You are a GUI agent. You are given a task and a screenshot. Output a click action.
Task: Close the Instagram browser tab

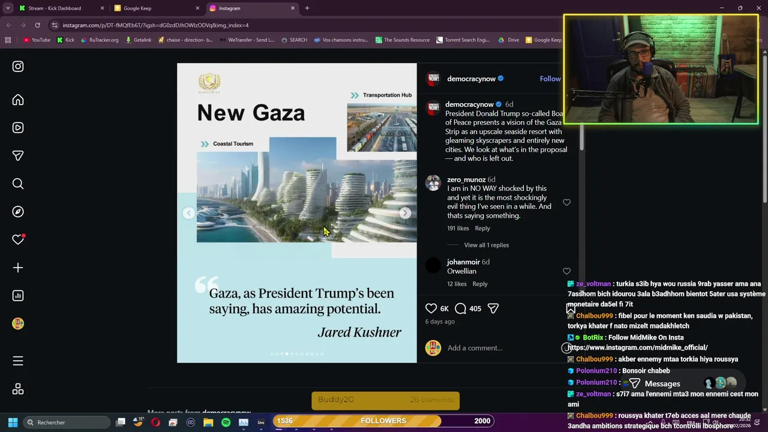[293, 8]
